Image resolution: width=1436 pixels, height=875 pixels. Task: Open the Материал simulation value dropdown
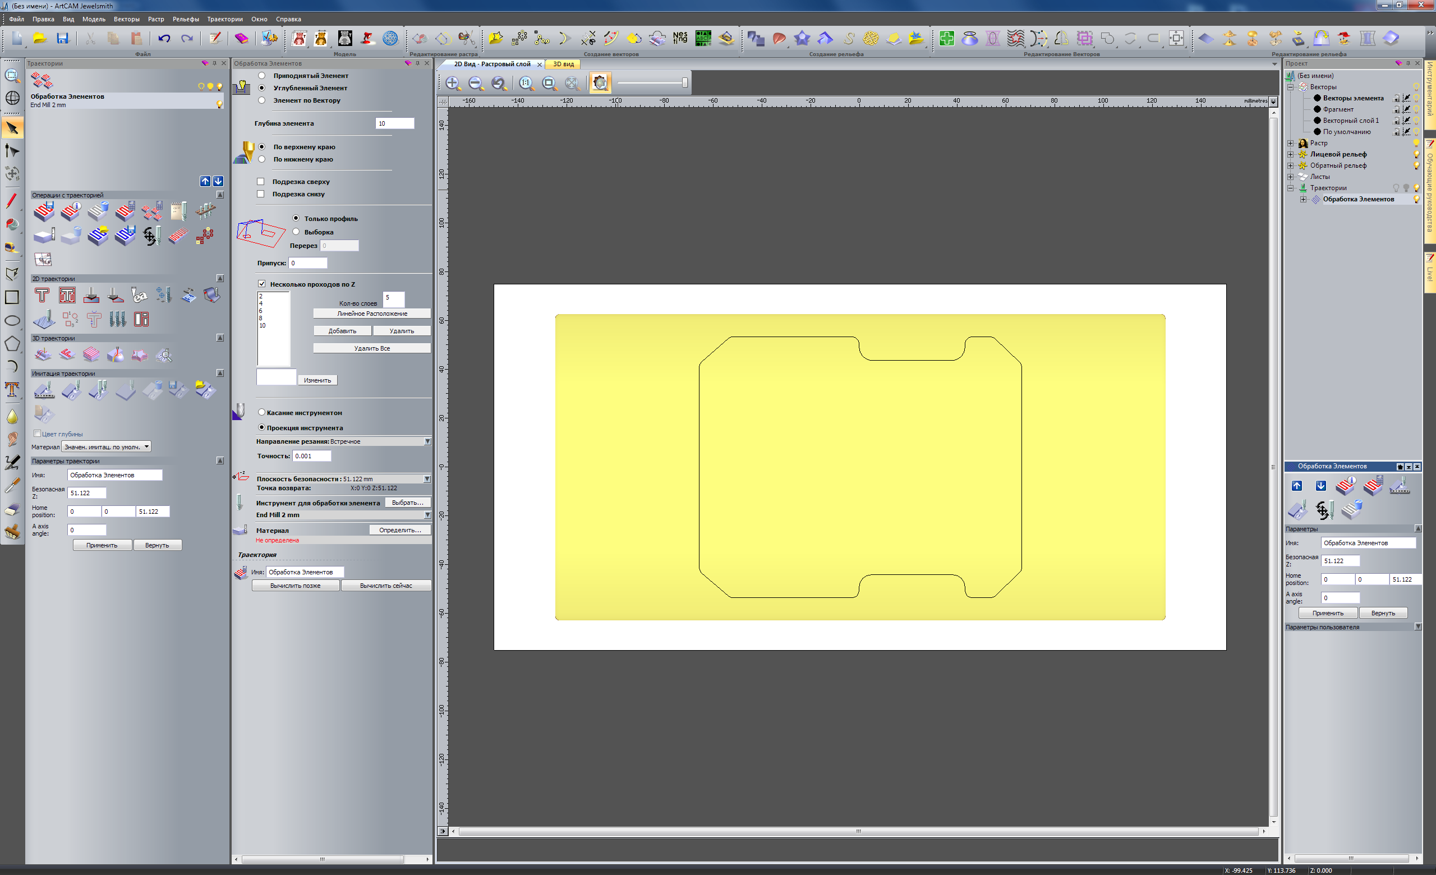[x=146, y=447]
